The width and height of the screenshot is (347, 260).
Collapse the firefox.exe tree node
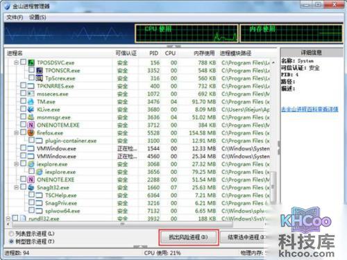tap(16, 133)
